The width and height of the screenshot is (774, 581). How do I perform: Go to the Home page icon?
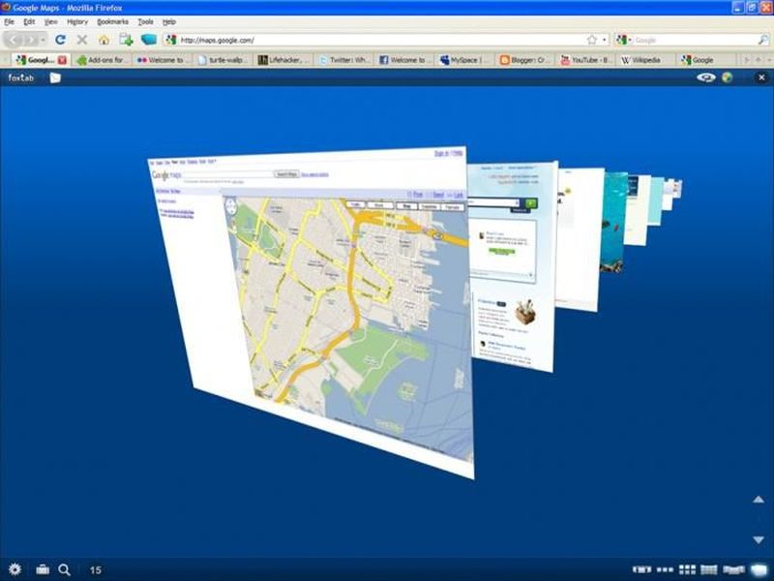point(104,40)
